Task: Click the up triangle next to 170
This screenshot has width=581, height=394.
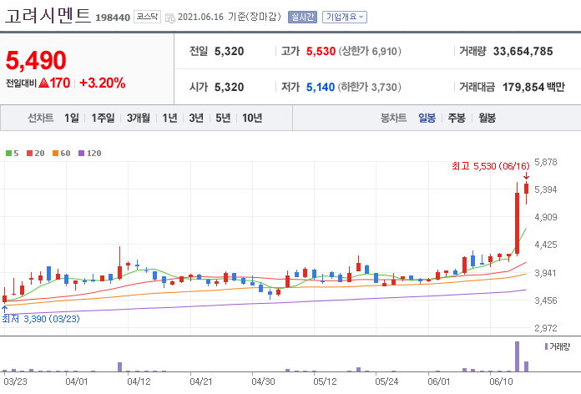Action: pos(43,83)
